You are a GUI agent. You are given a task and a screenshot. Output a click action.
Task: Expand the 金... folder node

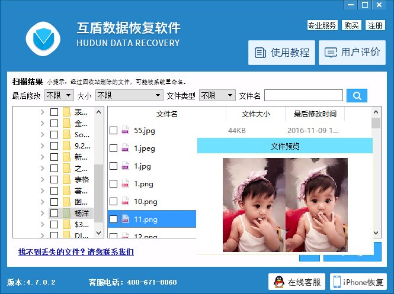coord(42,123)
